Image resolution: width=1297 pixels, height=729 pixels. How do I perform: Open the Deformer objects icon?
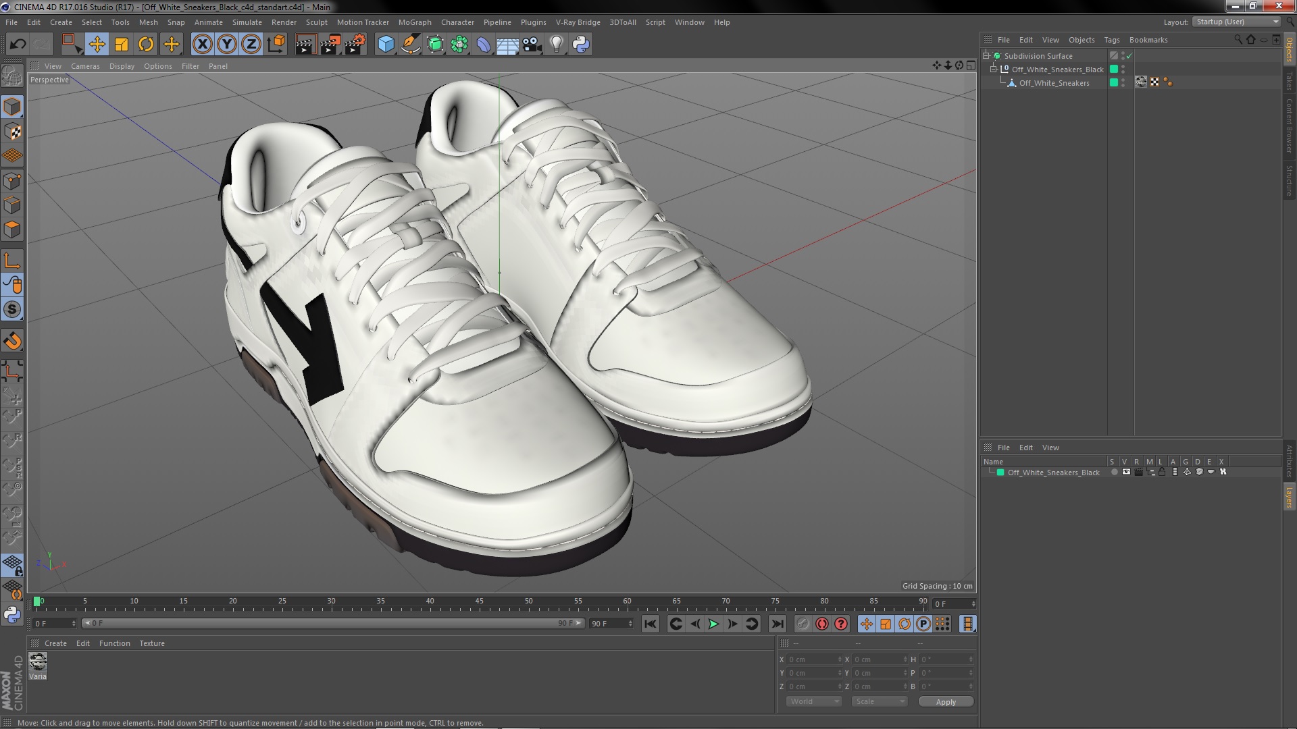tap(484, 45)
